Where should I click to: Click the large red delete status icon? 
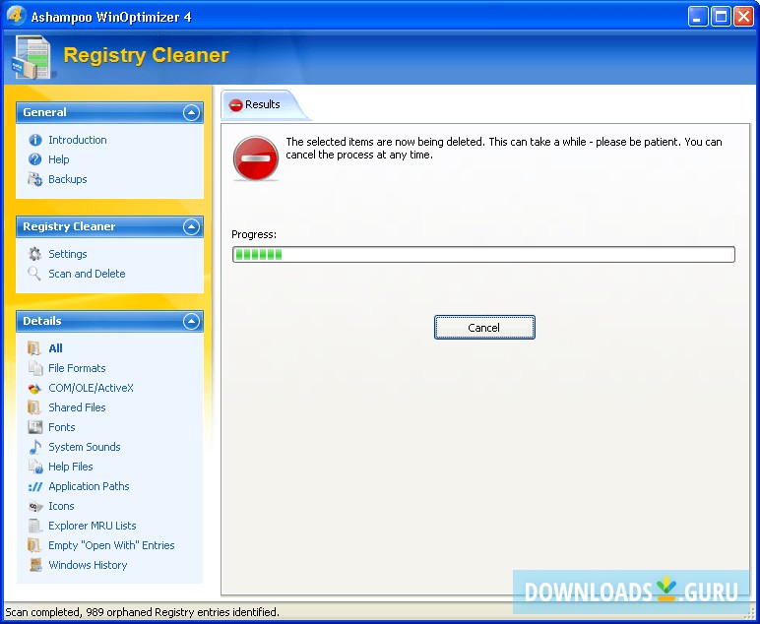(x=255, y=157)
